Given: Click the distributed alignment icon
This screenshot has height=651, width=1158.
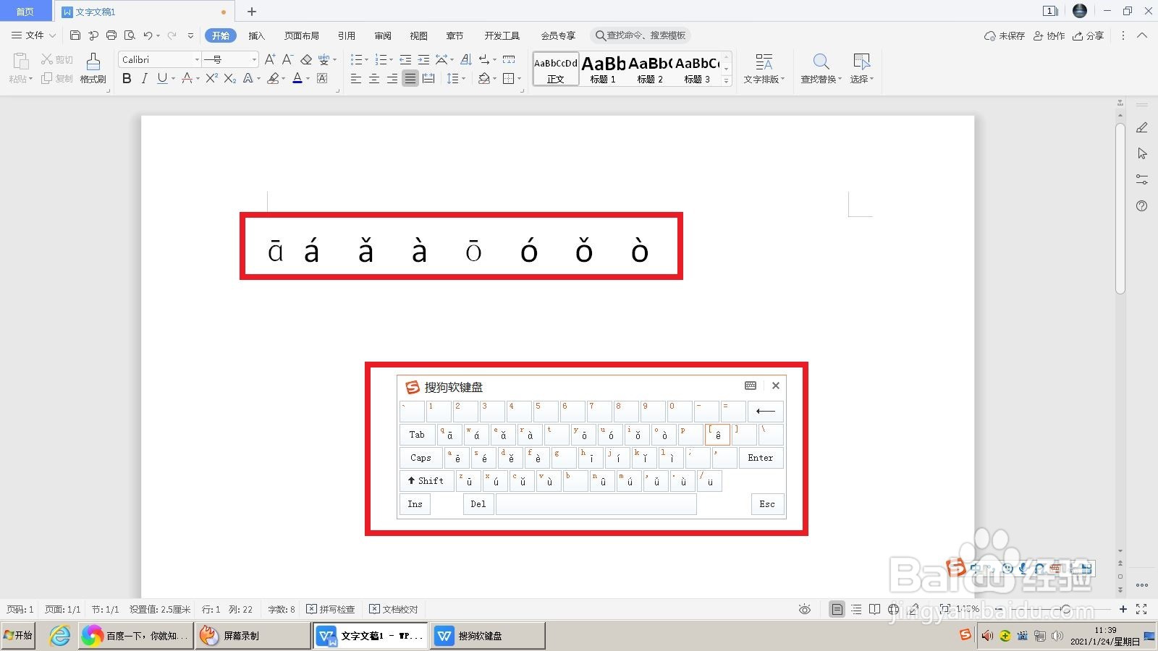Looking at the screenshot, I should 428,78.
